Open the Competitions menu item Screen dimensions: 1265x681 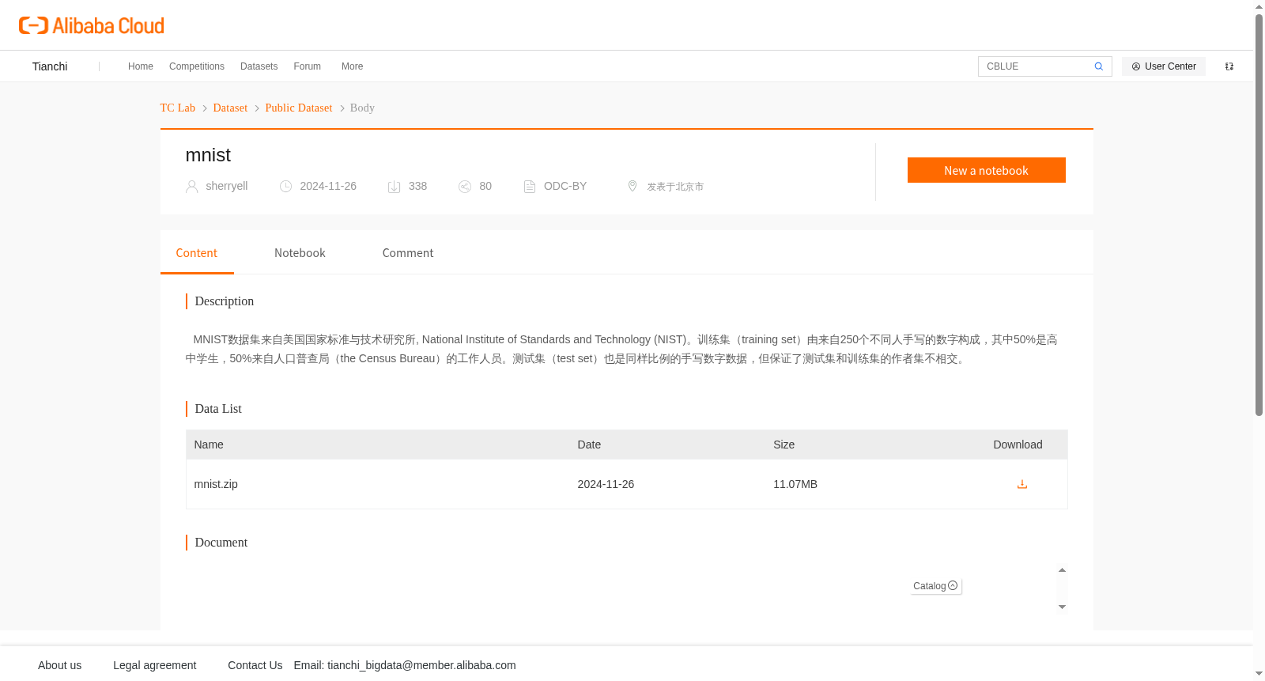[x=197, y=66]
